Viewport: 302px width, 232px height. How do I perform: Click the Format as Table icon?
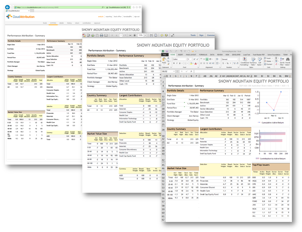(253, 62)
